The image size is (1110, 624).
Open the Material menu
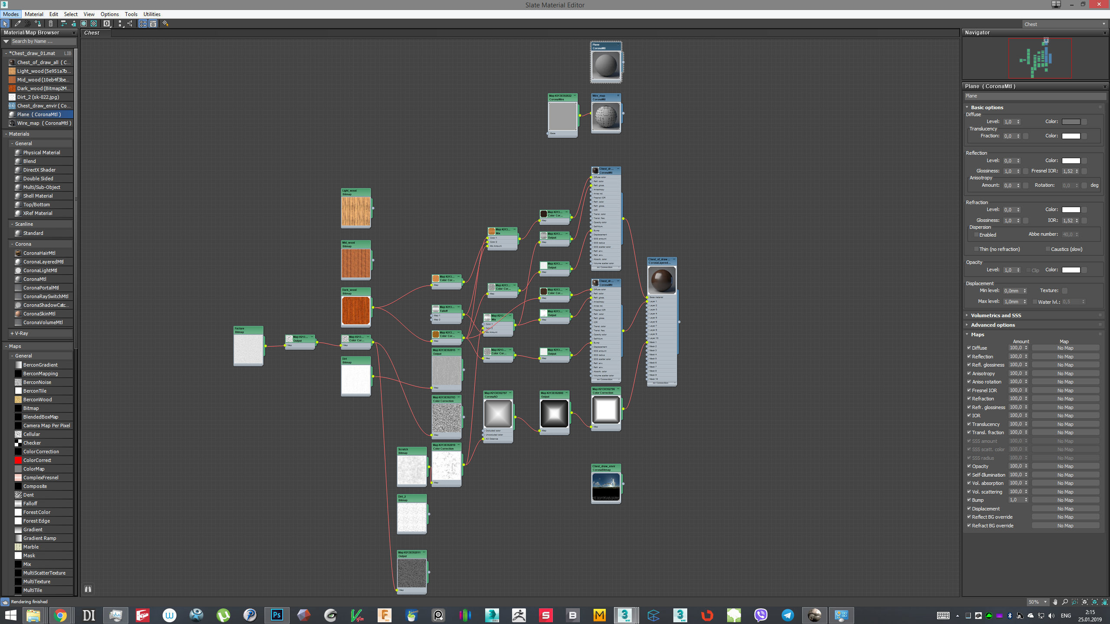(34, 14)
